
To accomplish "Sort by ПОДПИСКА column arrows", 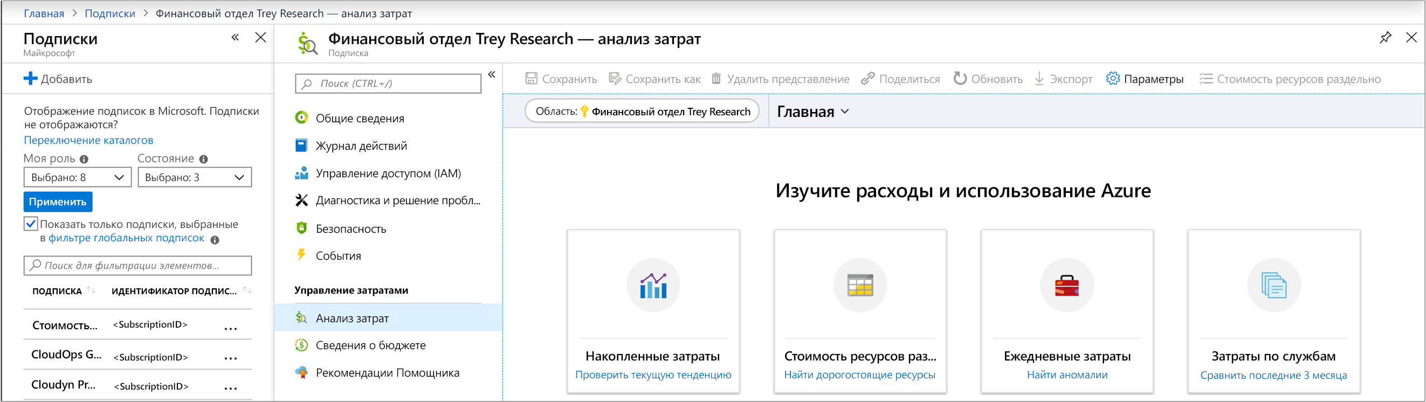I will pyautogui.click(x=91, y=290).
